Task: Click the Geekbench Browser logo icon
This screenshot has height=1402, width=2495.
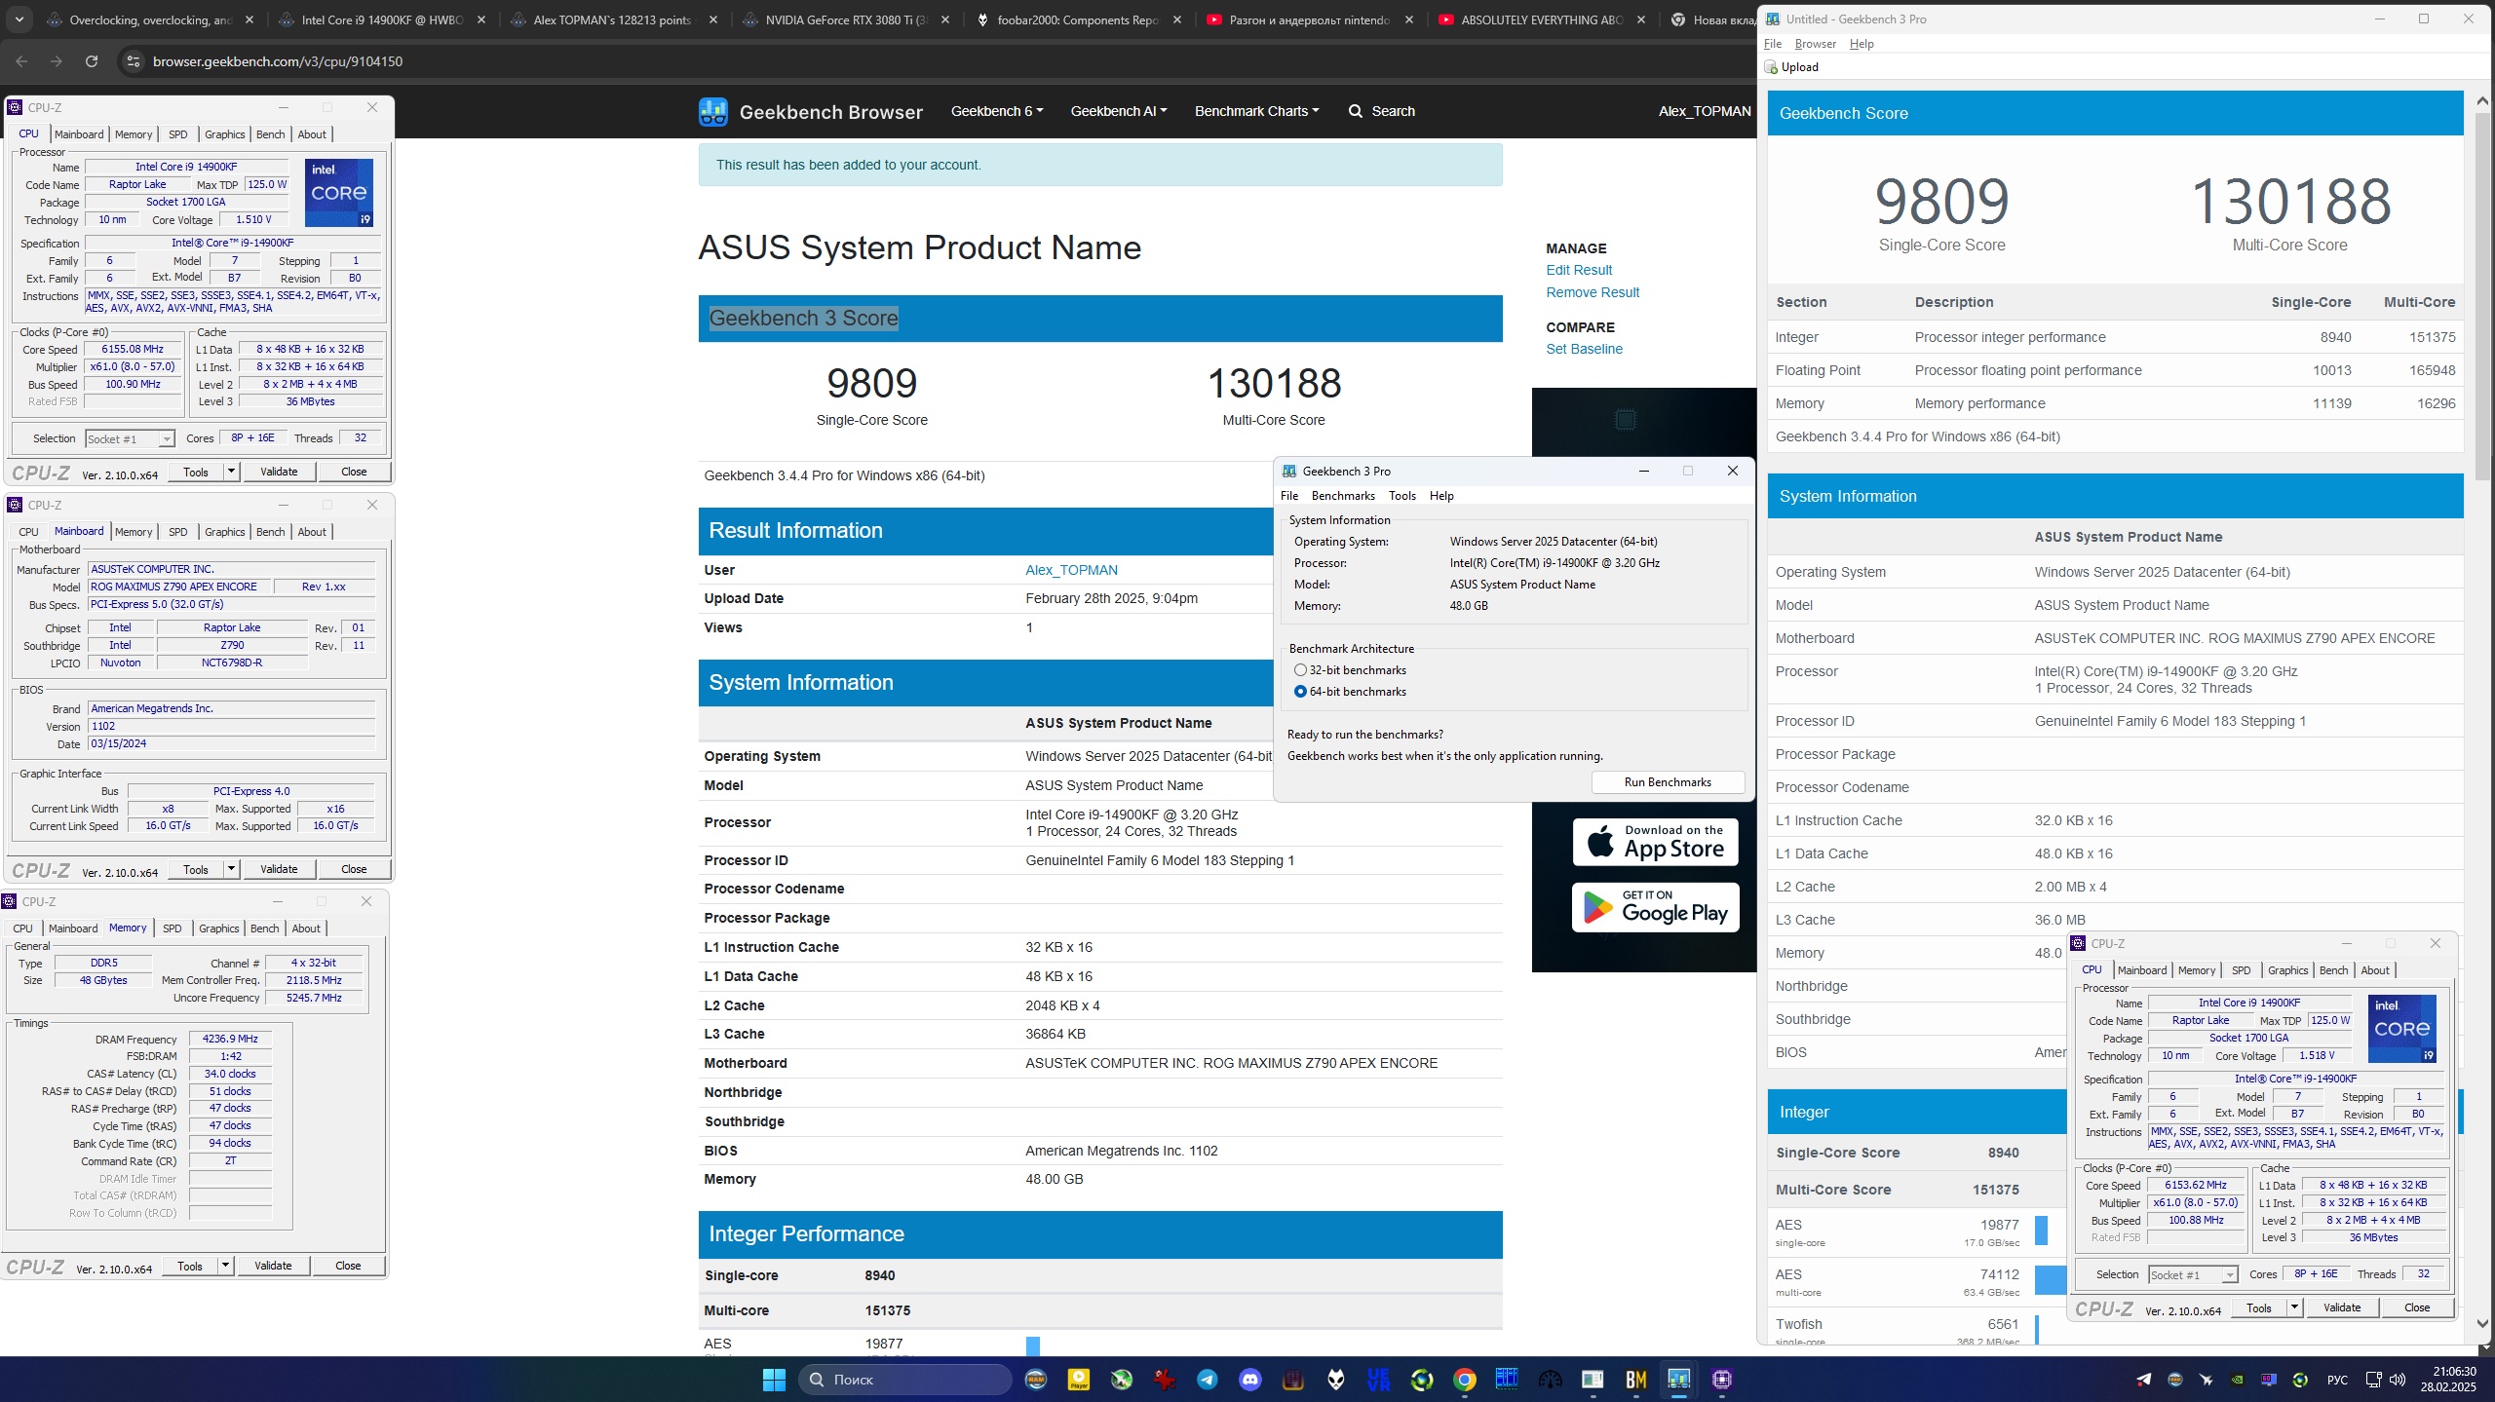Action: pos(712,112)
